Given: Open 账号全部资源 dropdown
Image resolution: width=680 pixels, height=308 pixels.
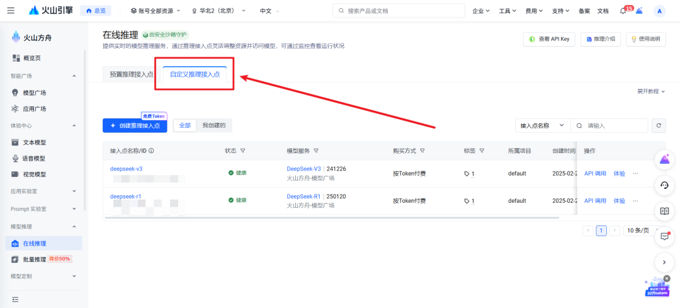Looking at the screenshot, I should [156, 11].
